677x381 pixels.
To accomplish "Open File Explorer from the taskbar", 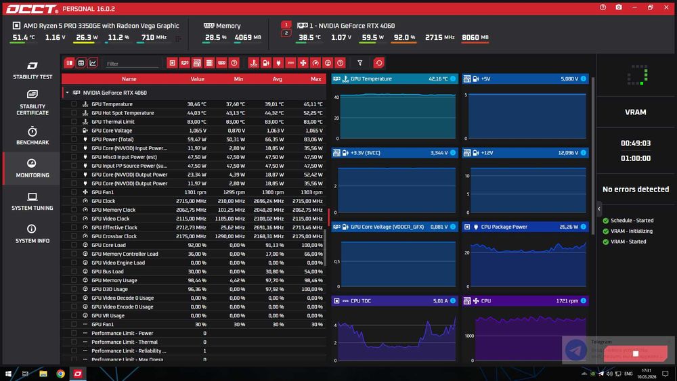I will point(43,374).
